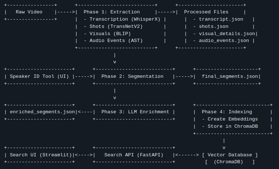Select the final_segments.json text
The width and height of the screenshot is (279, 169).
(x=229, y=76)
